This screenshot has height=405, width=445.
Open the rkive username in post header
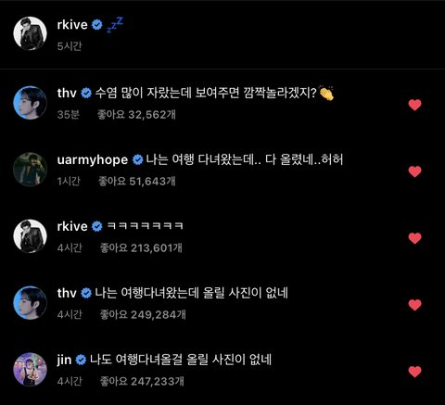click(72, 25)
